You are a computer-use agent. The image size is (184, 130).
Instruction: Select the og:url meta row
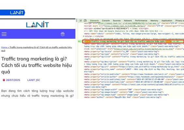134,67
